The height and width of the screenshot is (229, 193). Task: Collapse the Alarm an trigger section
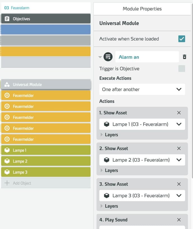pos(100,57)
